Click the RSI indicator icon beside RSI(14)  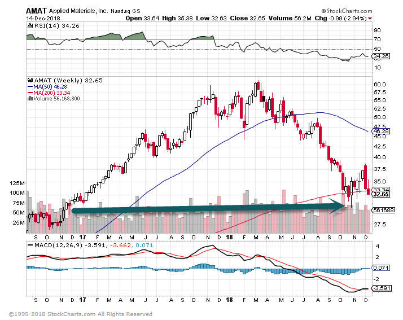(30, 25)
